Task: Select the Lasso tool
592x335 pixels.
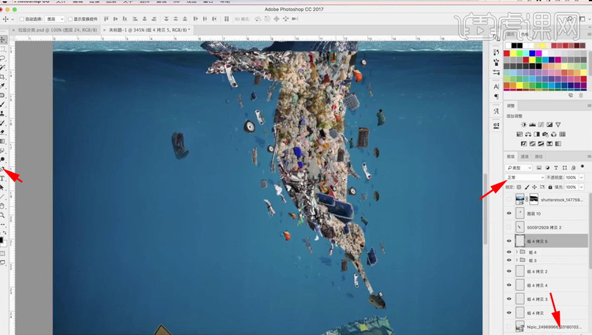Action: click(2, 58)
